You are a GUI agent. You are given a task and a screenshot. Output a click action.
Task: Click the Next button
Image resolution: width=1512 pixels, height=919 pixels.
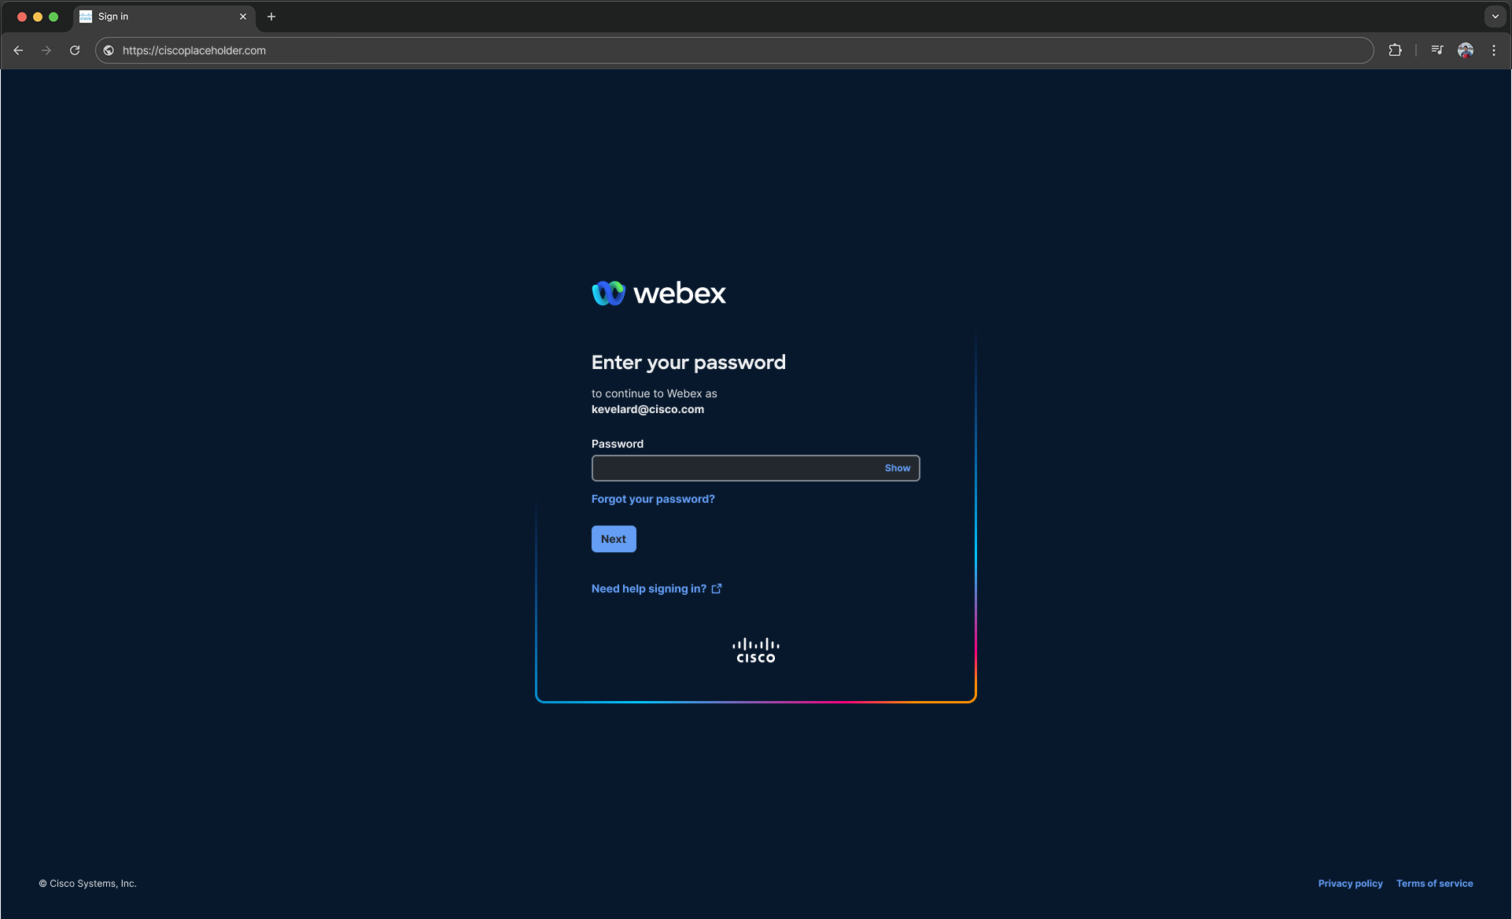coord(614,539)
